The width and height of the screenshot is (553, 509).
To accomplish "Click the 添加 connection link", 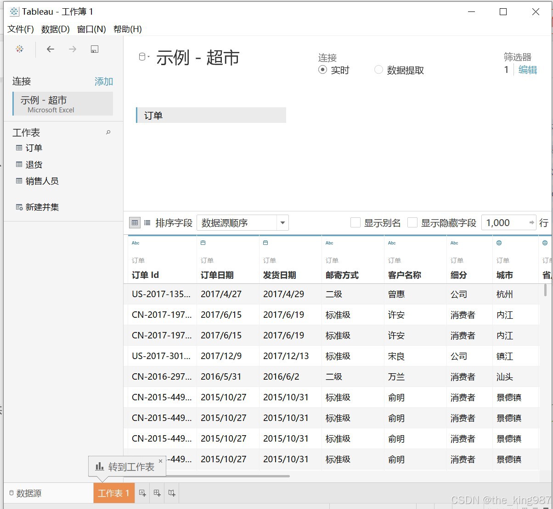I will [104, 81].
